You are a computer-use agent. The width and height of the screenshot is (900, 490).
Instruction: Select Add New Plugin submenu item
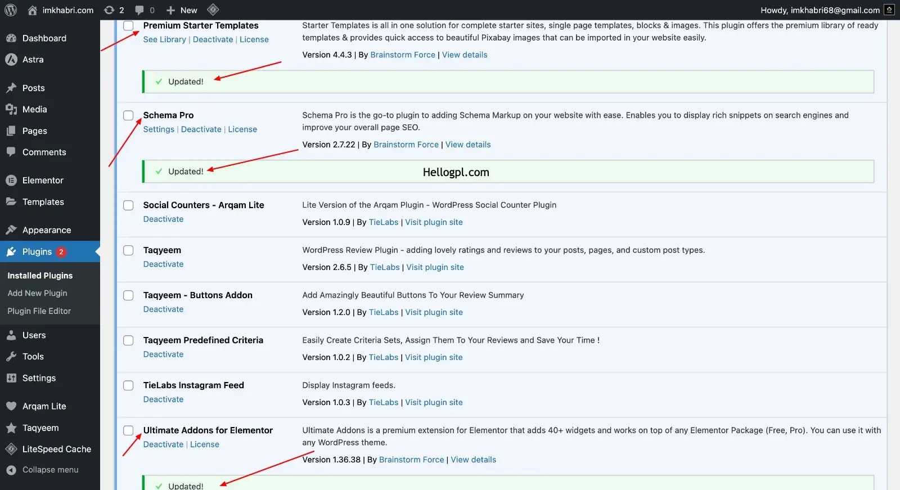click(37, 293)
